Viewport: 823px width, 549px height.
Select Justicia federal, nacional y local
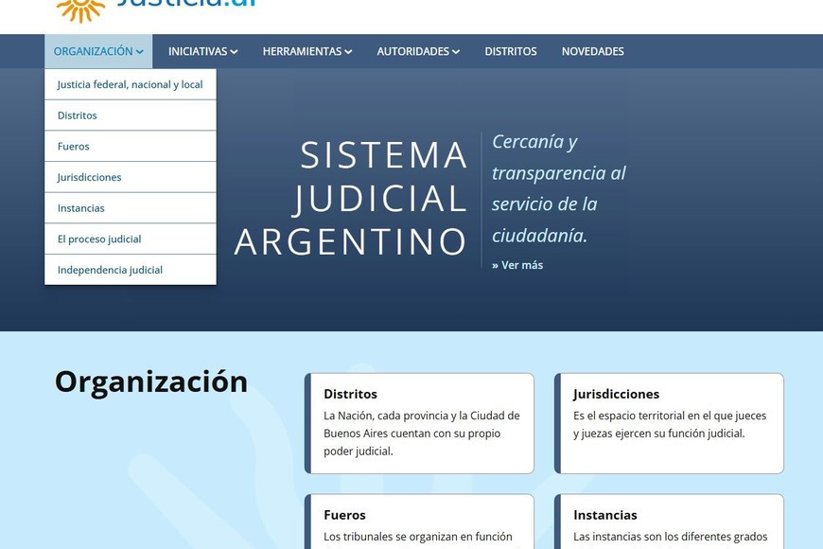[x=130, y=84]
